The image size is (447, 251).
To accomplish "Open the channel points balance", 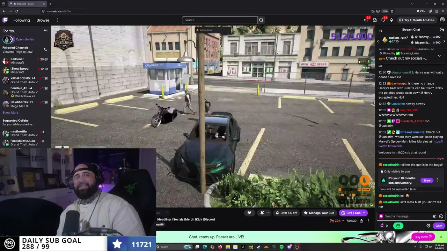I will [x=384, y=226].
